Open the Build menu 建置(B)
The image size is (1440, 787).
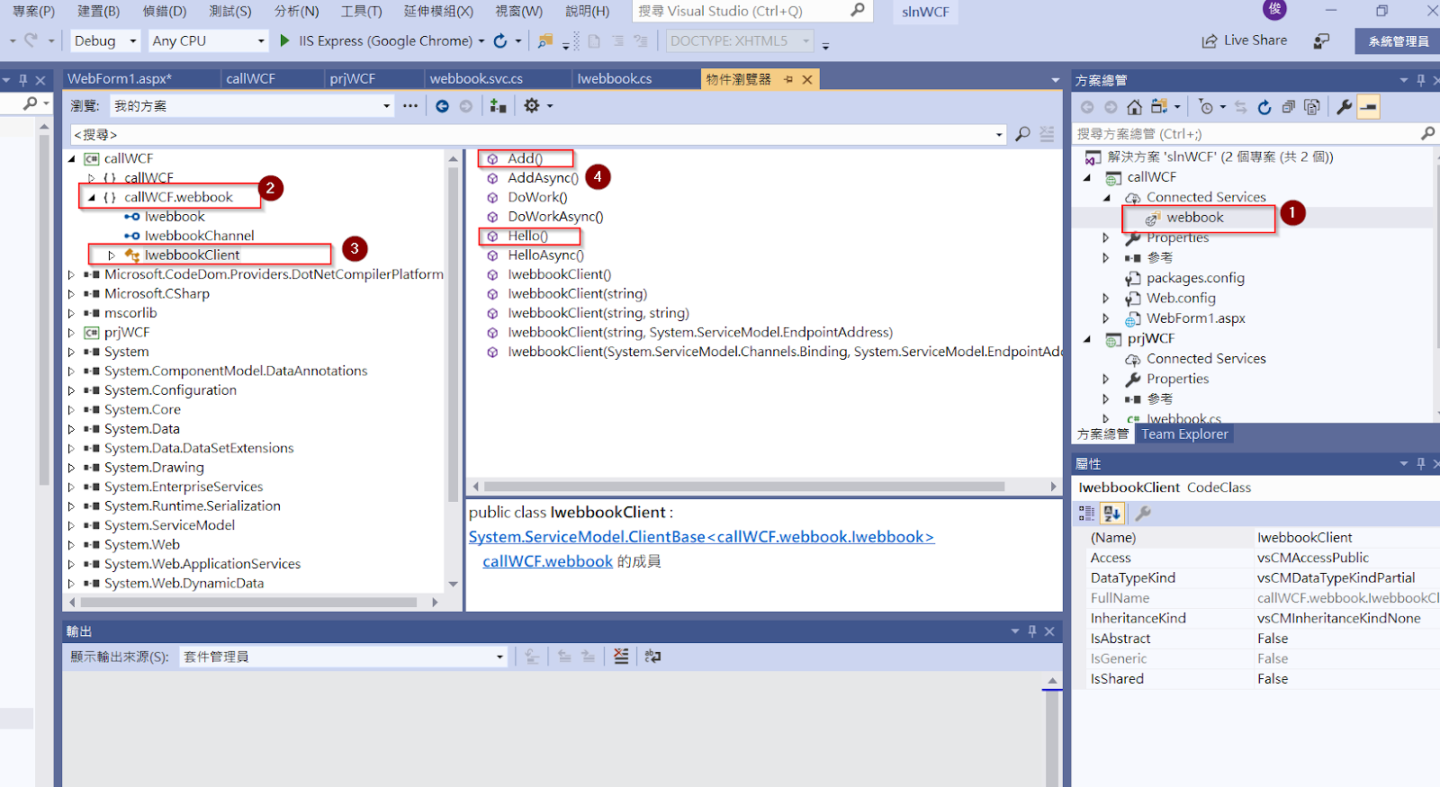(x=98, y=11)
